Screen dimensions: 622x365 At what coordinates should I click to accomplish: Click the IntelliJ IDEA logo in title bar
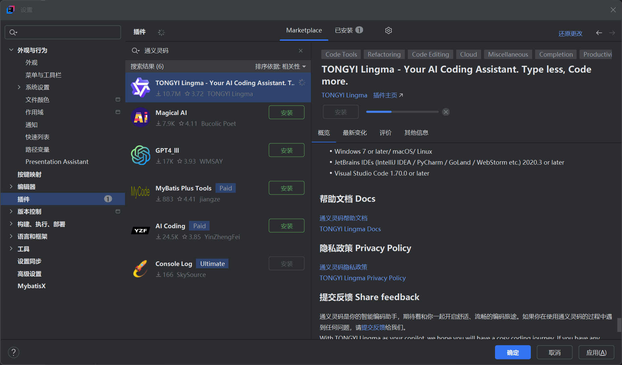click(10, 10)
